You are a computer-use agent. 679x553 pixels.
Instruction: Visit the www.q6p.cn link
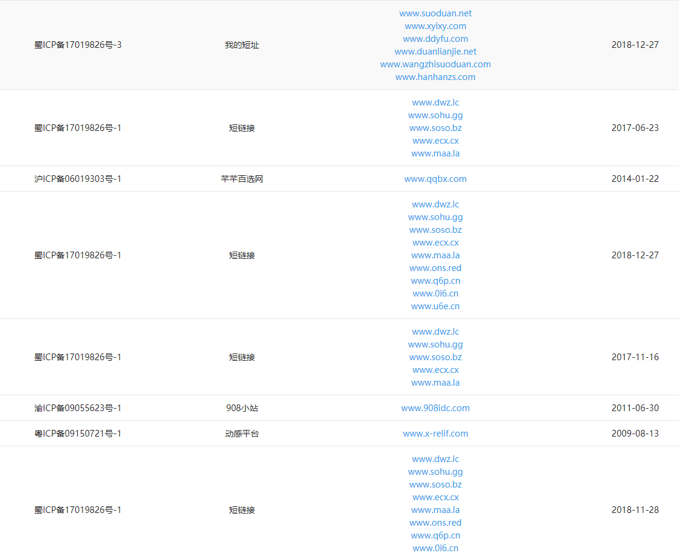(x=435, y=280)
